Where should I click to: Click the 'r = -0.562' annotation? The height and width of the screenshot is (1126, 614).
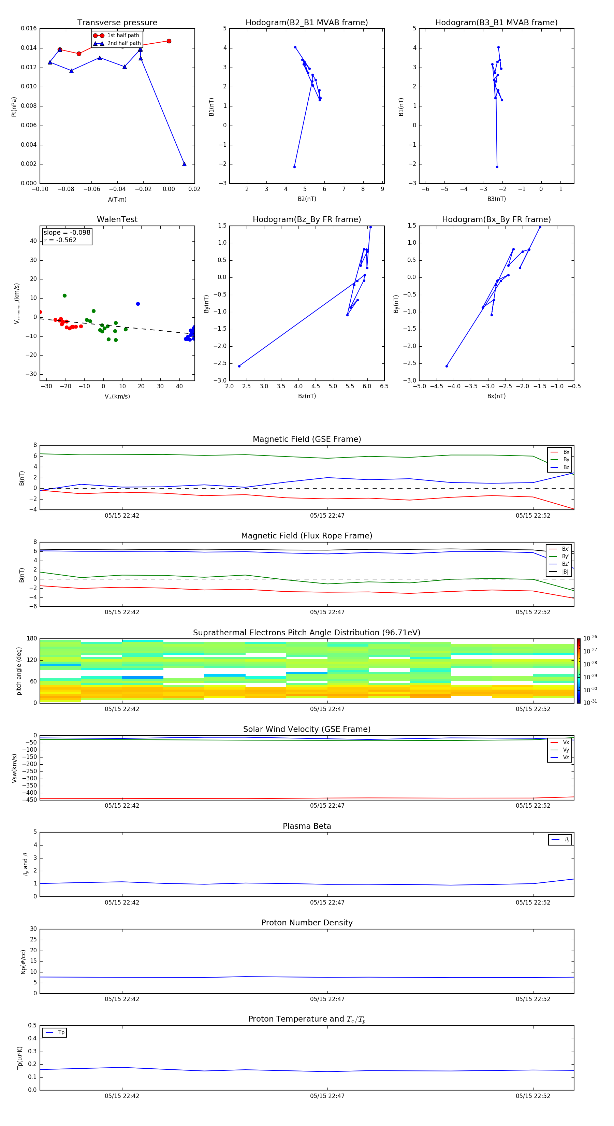click(60, 240)
